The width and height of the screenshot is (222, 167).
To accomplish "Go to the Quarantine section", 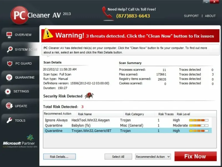I will click(20, 77).
